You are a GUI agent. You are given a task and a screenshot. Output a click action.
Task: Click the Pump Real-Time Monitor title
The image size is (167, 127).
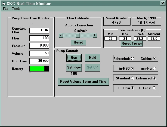pos(30,18)
